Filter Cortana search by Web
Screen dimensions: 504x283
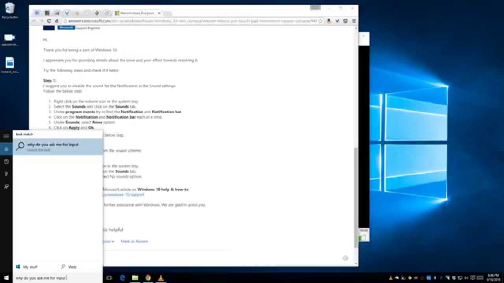tap(69, 267)
